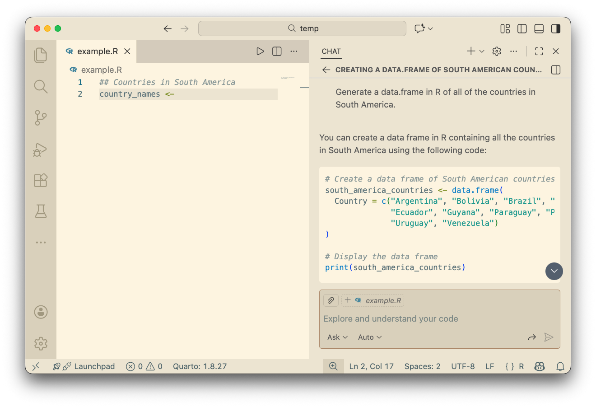Toggle the primary side bar layout button
The image size is (596, 407).
click(522, 29)
